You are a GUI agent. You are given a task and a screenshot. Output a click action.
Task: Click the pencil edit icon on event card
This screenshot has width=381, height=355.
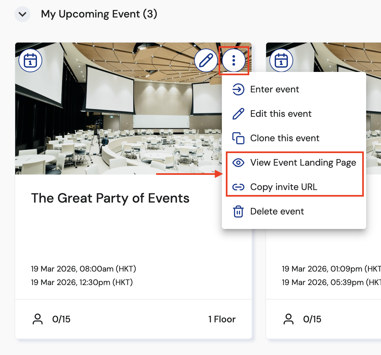[x=206, y=60]
